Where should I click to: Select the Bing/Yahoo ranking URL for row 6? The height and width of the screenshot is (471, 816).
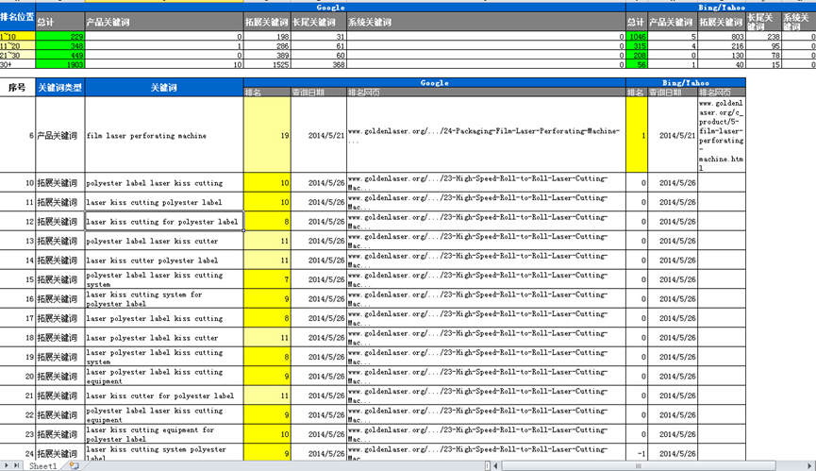pos(721,136)
